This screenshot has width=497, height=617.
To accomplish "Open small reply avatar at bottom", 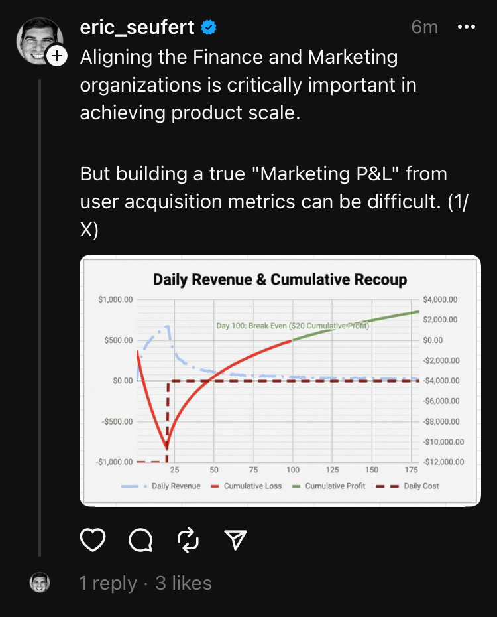I will tap(40, 583).
